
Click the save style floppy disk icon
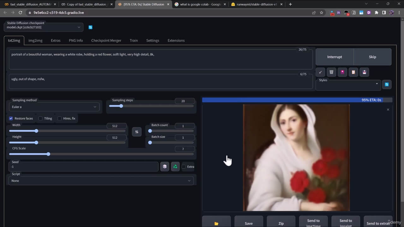364,72
